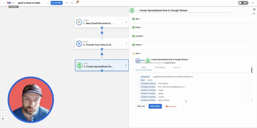Zoom in on the canvas

(3, 110)
